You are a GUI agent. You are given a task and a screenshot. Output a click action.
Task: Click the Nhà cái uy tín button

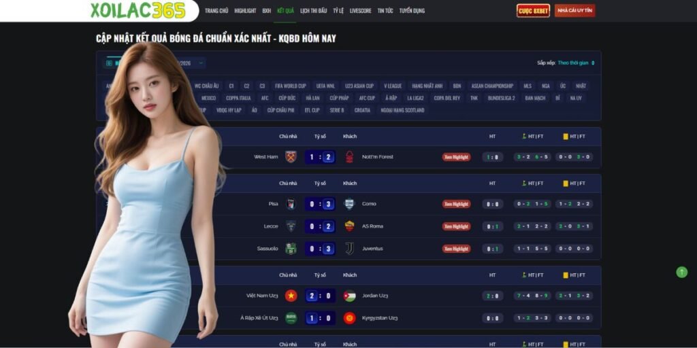tap(574, 11)
